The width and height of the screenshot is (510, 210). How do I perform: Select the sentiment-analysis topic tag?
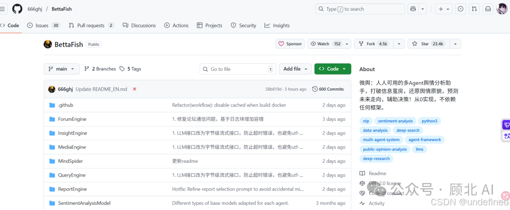coord(395,121)
